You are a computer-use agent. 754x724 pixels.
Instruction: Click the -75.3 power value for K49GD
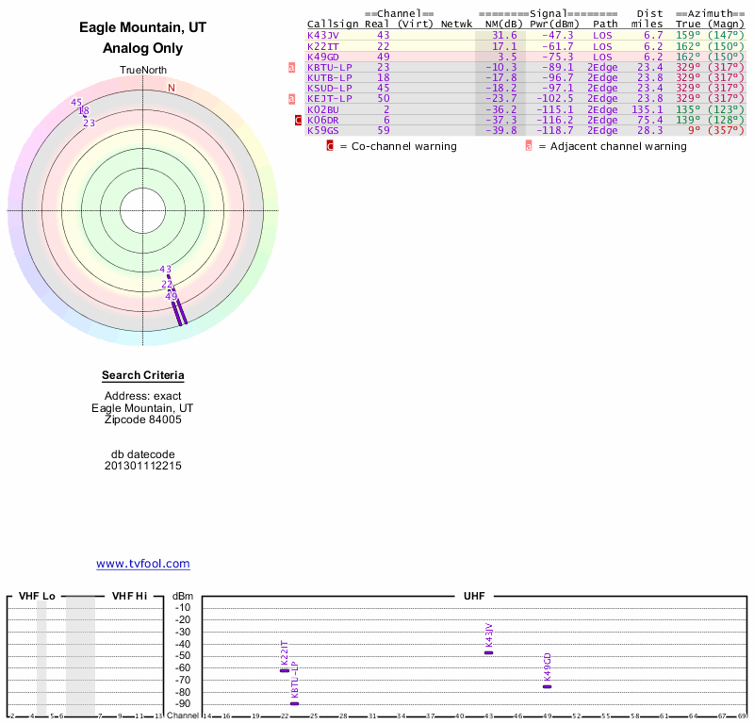[x=557, y=57]
